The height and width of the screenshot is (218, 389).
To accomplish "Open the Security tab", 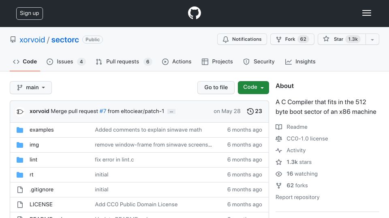I will pos(259,61).
